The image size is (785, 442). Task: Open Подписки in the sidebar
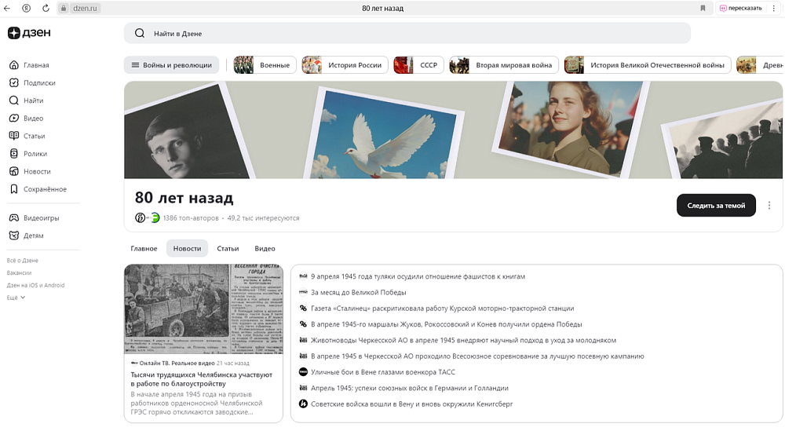(38, 83)
